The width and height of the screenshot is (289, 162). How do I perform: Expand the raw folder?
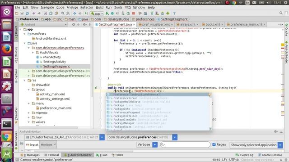(x=29, y=117)
